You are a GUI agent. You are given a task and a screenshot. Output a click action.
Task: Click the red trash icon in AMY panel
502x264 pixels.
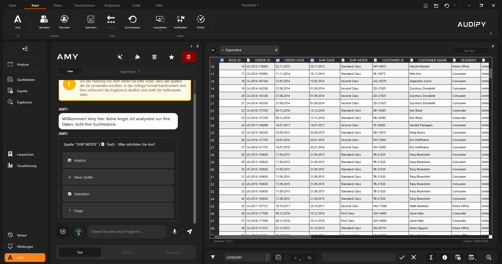coord(189,57)
